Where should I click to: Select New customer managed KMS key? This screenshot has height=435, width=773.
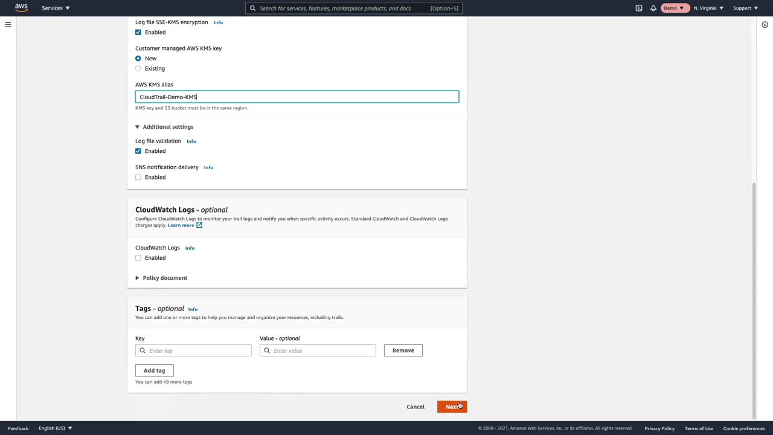click(138, 59)
